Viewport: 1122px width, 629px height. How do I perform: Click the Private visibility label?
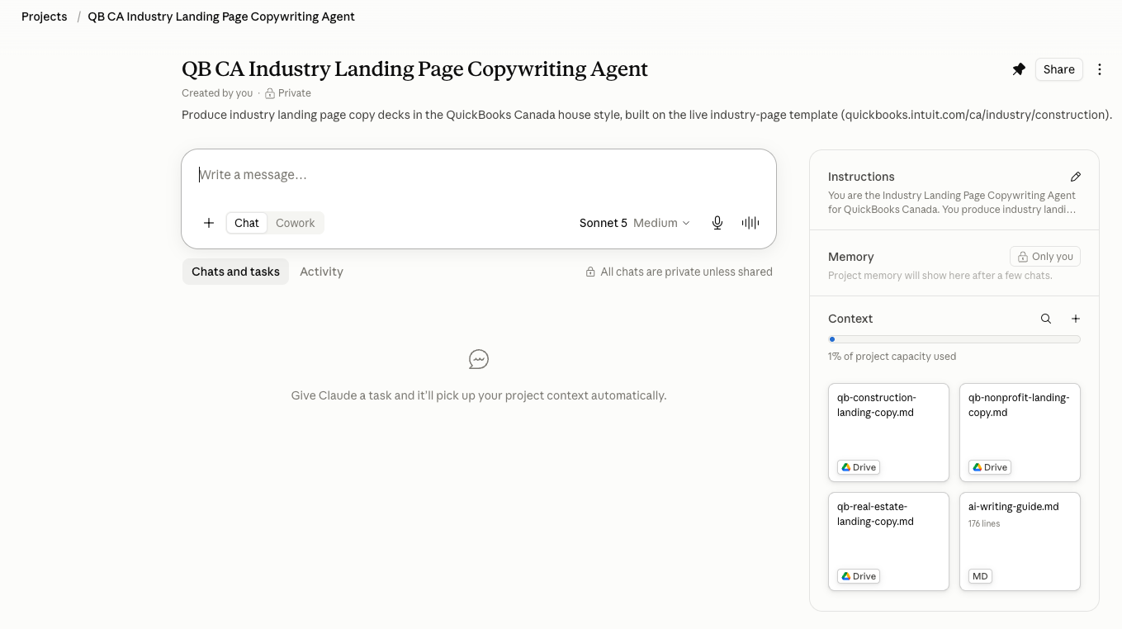point(288,93)
